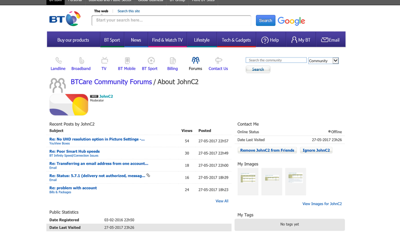This screenshot has height=233, width=400.
Task: Open Tech & Gadgets tab
Action: point(236,40)
